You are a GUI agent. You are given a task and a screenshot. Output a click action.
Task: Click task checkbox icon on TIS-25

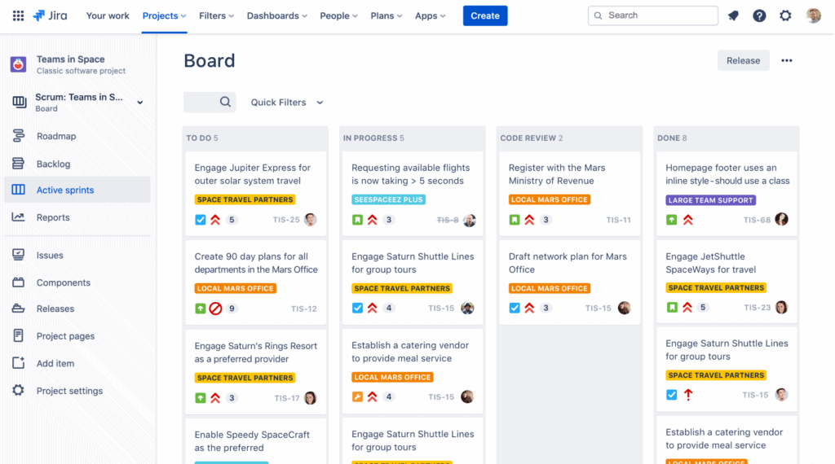pos(201,220)
